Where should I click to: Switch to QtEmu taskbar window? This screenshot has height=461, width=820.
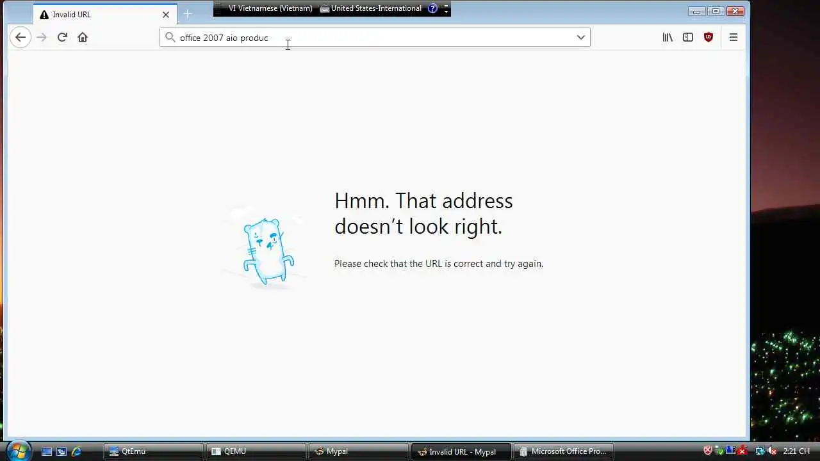point(154,451)
